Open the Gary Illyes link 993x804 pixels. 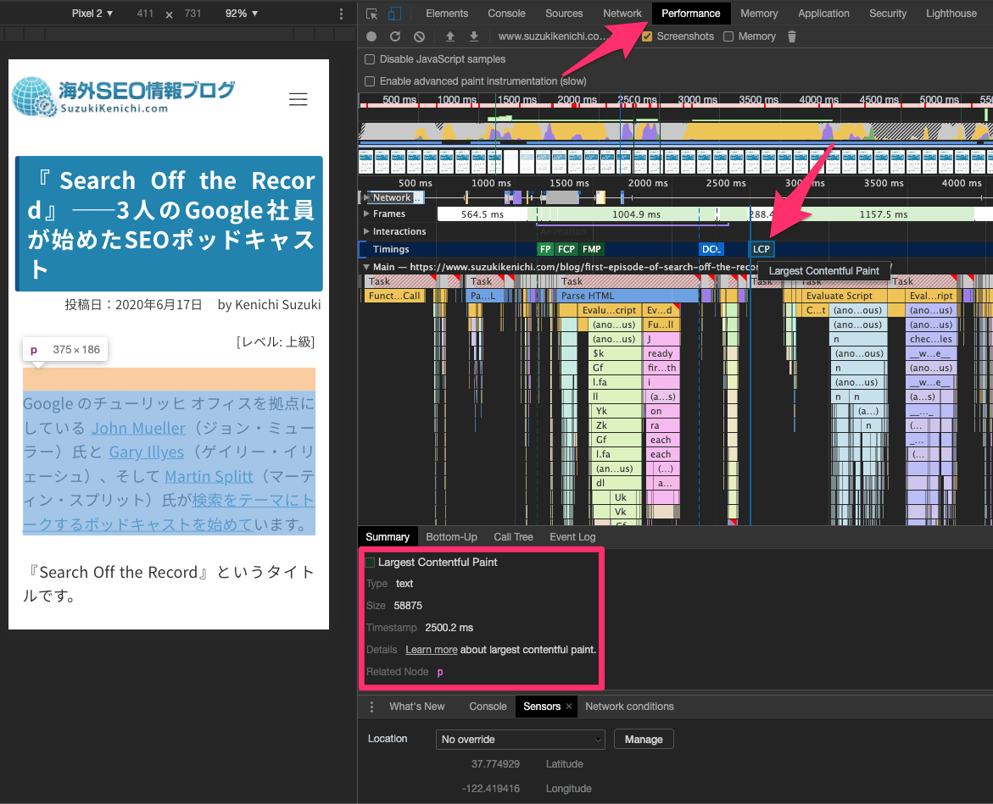(x=147, y=452)
